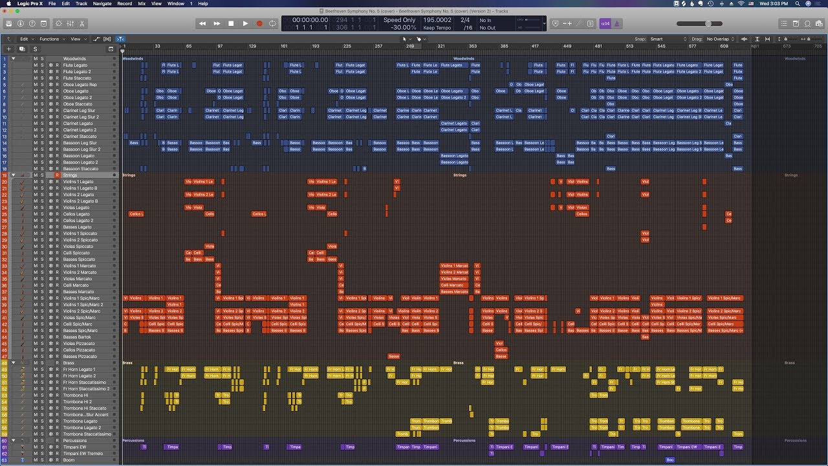Open the Toolbar toggle icon
This screenshot has height=466, width=828.
(x=43, y=23)
